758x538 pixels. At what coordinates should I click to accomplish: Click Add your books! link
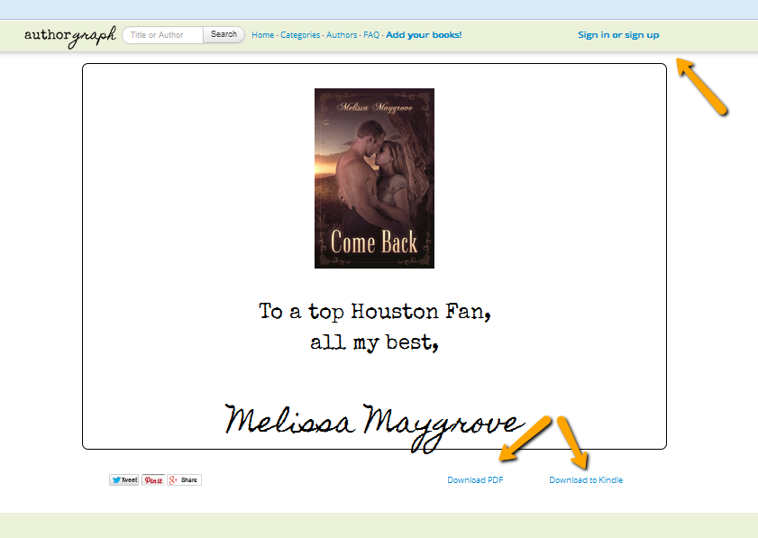[x=424, y=35]
